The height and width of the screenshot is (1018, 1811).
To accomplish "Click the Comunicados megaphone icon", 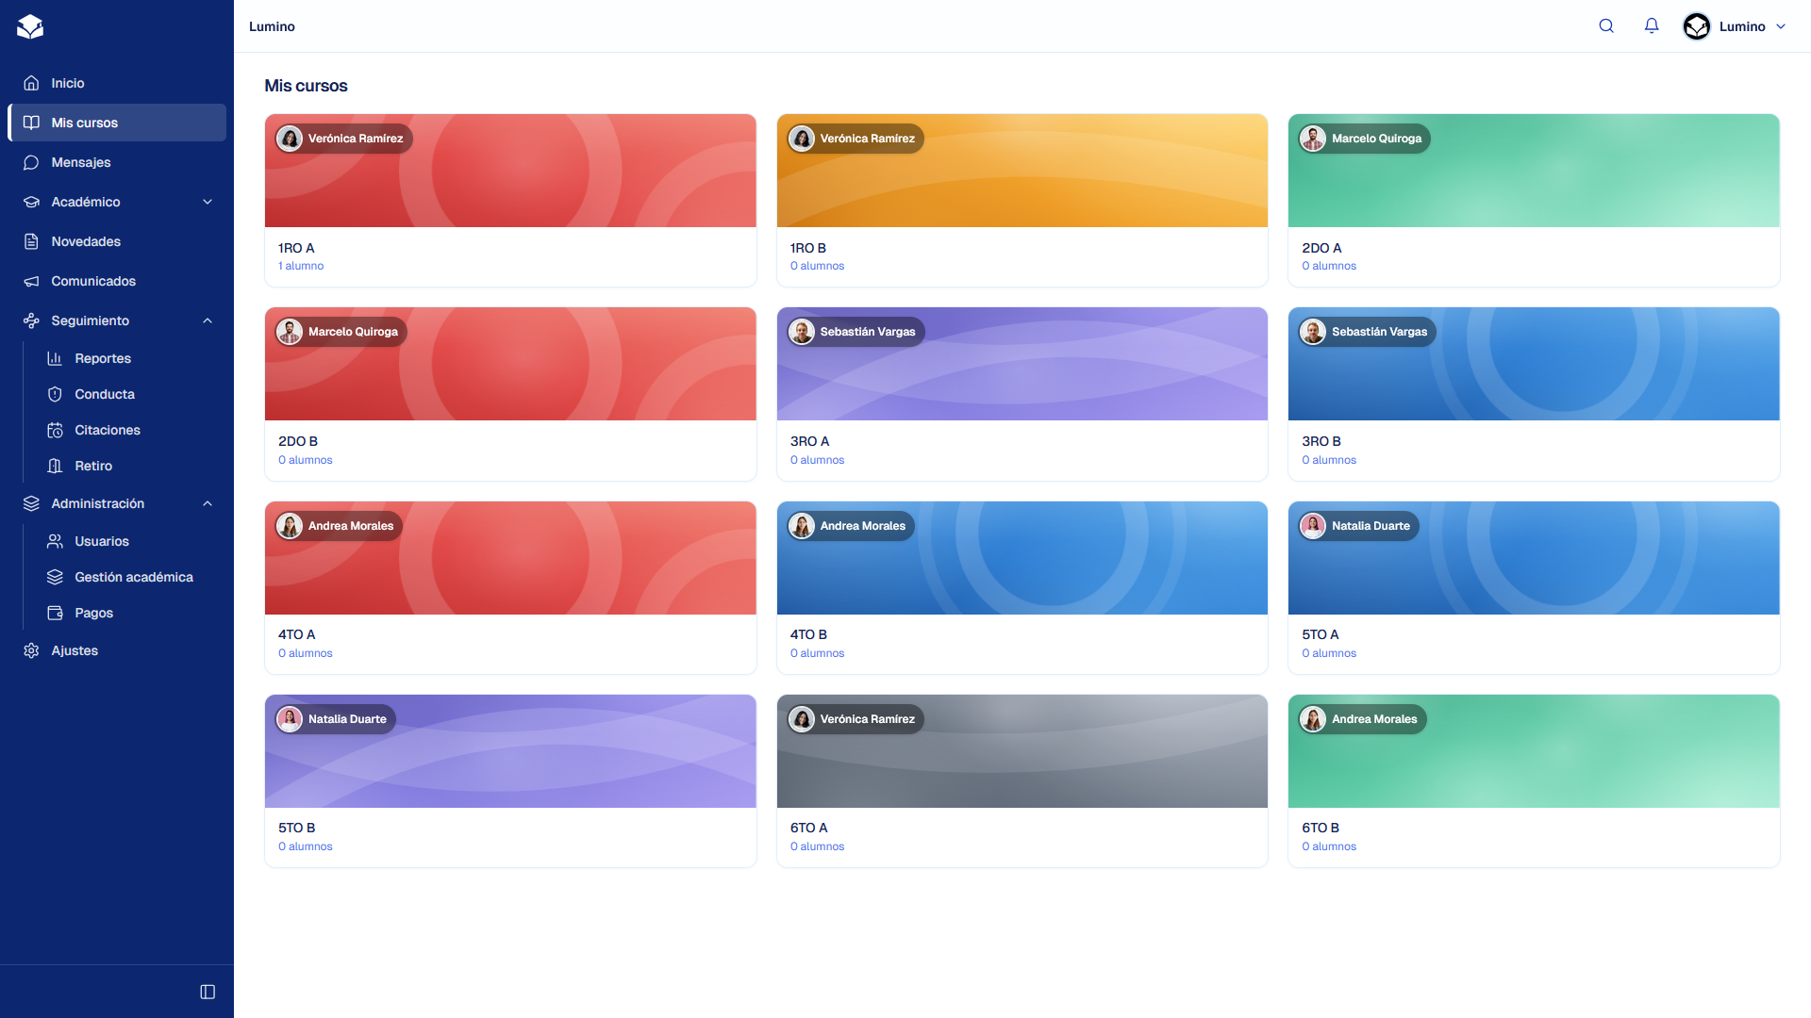I will [x=31, y=281].
